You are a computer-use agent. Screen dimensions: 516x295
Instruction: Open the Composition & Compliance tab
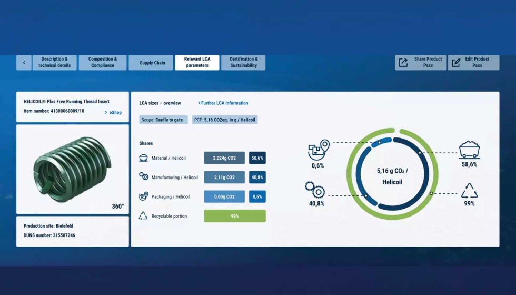103,62
